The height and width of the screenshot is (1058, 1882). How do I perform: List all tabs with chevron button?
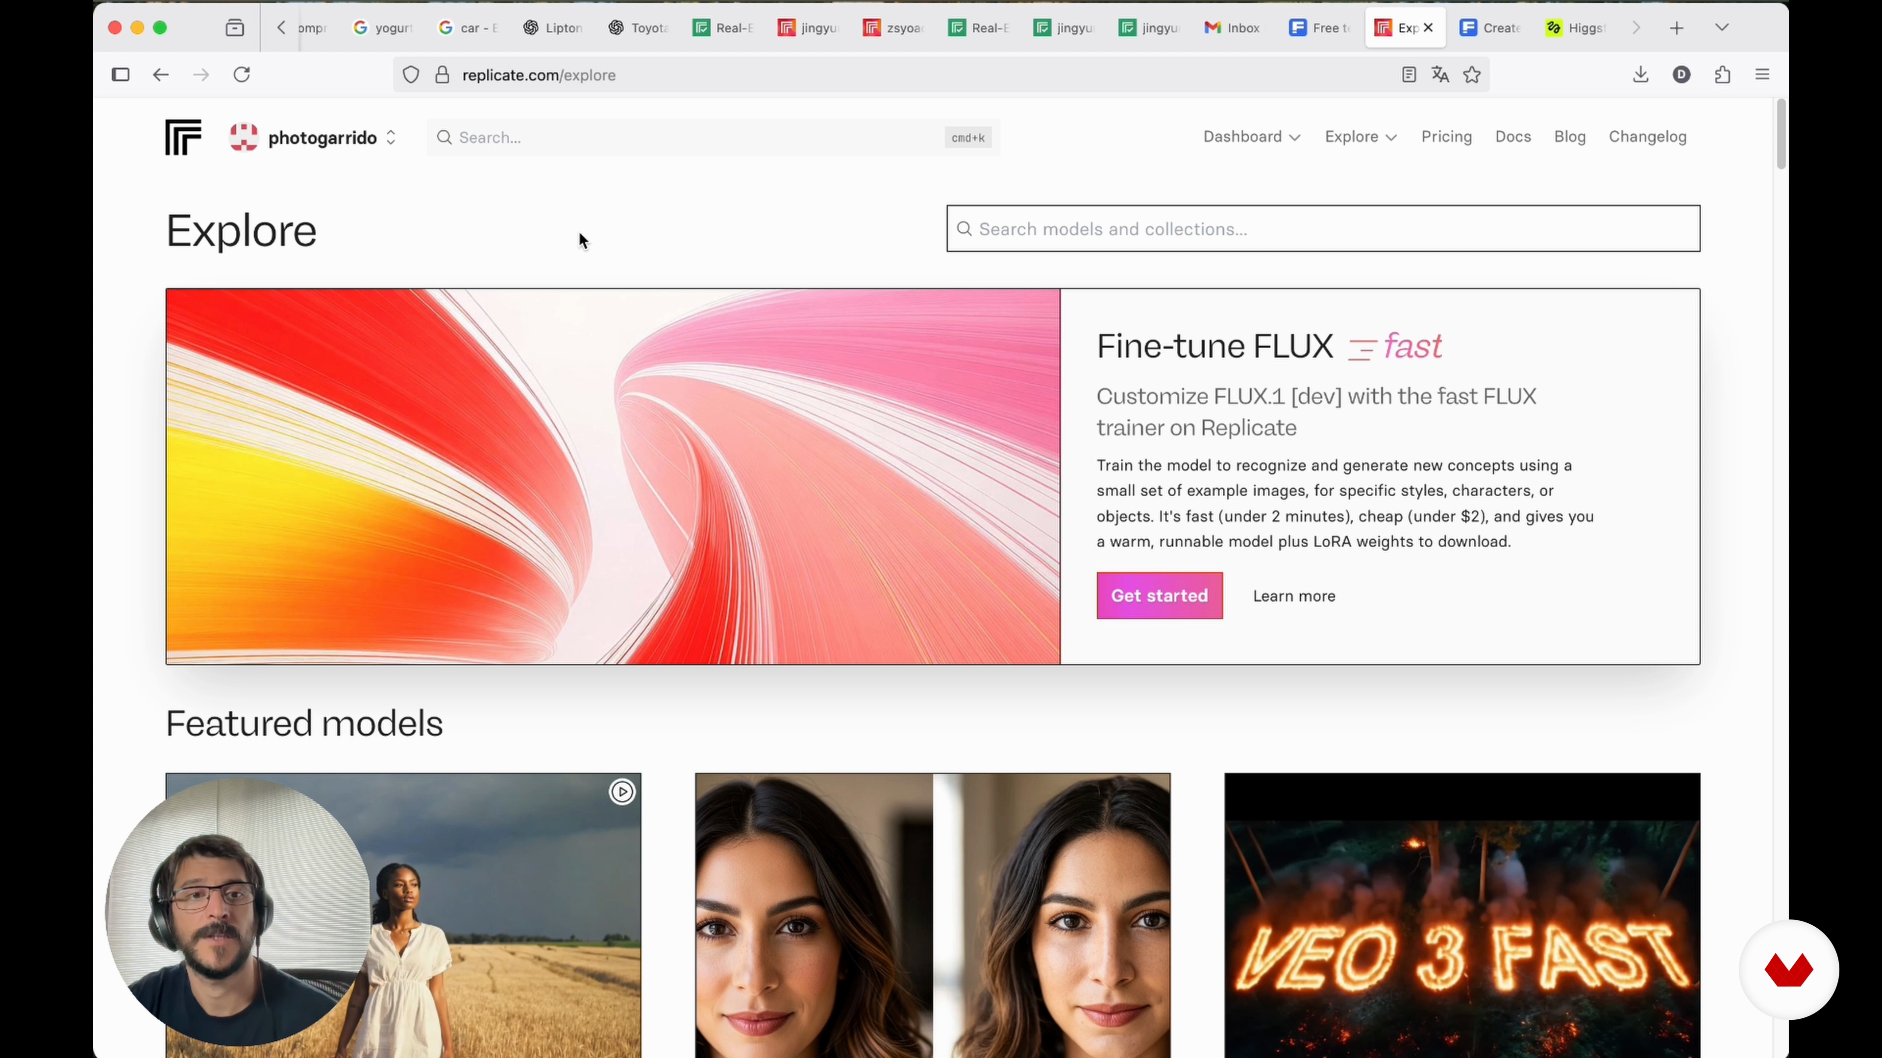click(1722, 28)
